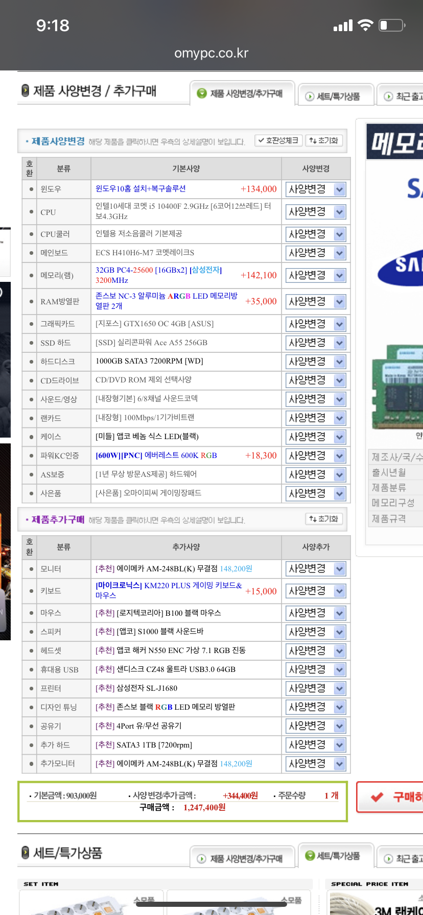The width and height of the screenshot is (423, 915).
Task: Open 사양변경 dropdown for 메모리(램) row
Action: 316,275
